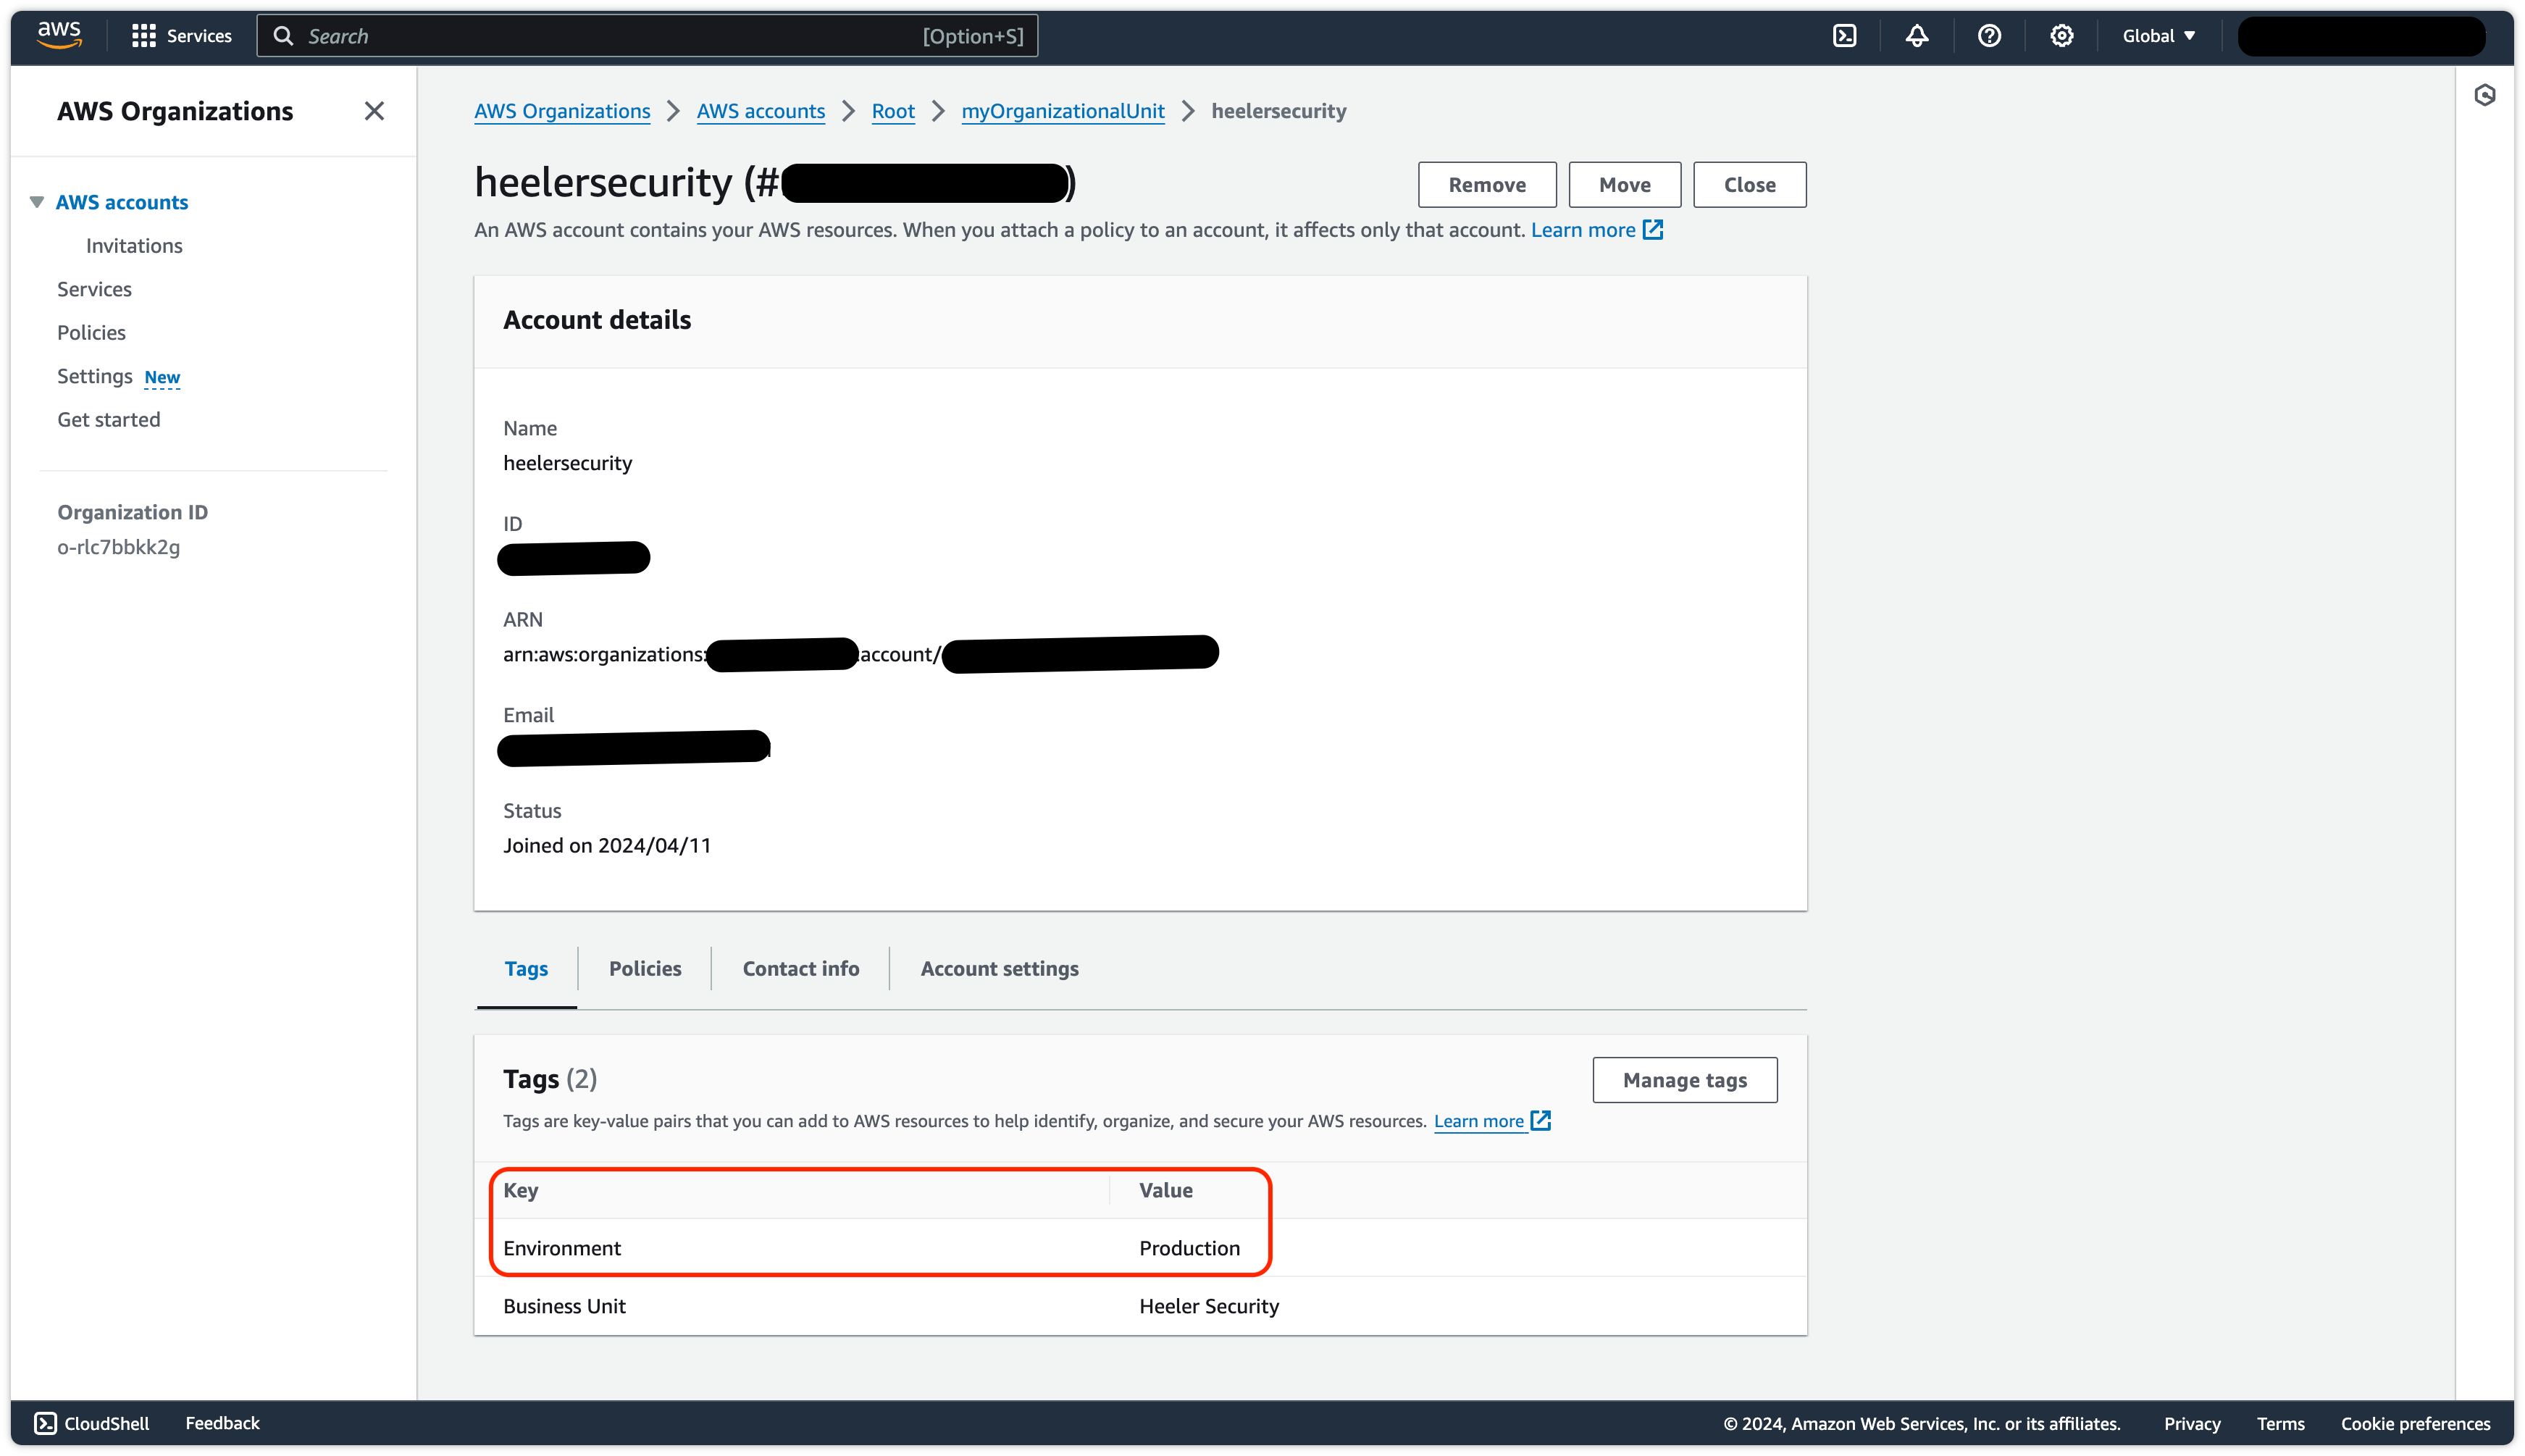Focus the top Search input field

click(647, 36)
